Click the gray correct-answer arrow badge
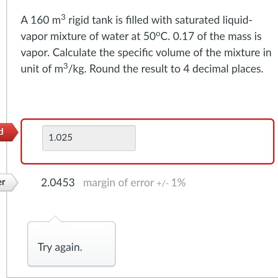 (8, 182)
